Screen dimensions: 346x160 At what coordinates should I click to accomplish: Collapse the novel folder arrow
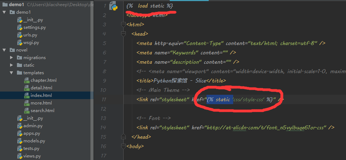pyautogui.click(x=4, y=50)
